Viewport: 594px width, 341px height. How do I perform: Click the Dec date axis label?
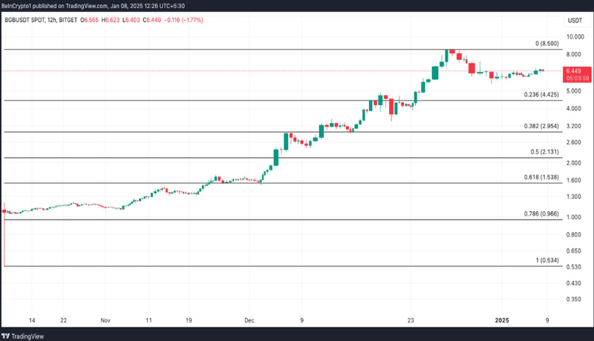click(249, 320)
